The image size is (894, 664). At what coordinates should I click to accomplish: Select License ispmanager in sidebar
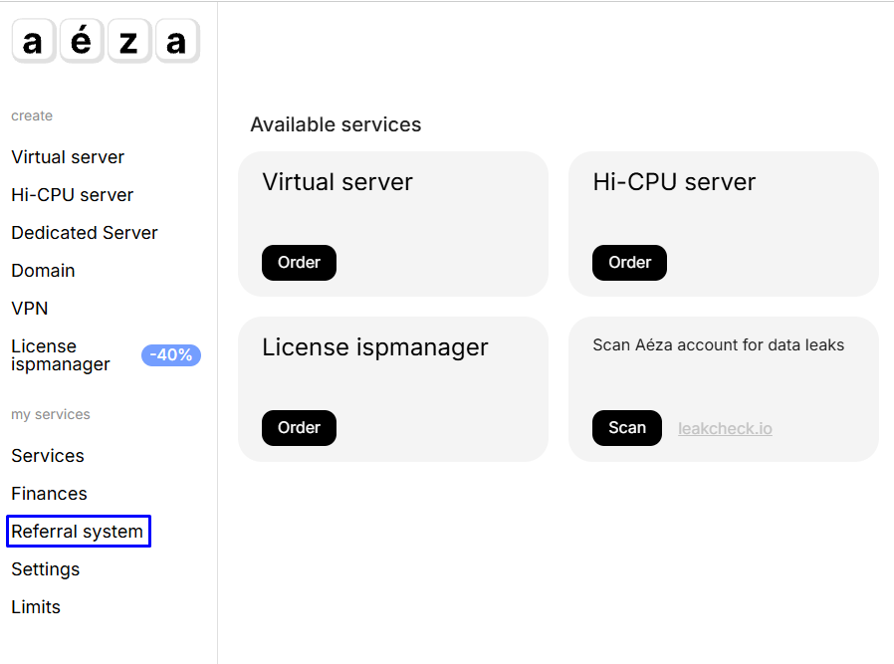(60, 355)
